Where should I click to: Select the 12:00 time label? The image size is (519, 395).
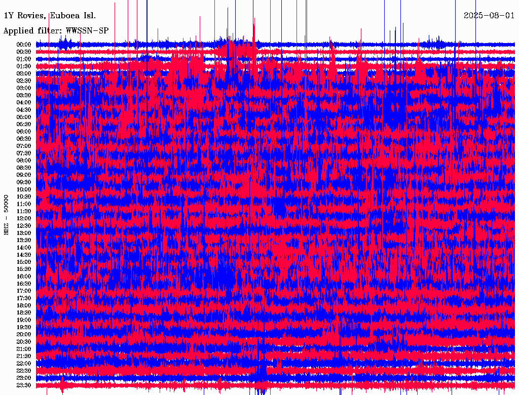(24, 219)
